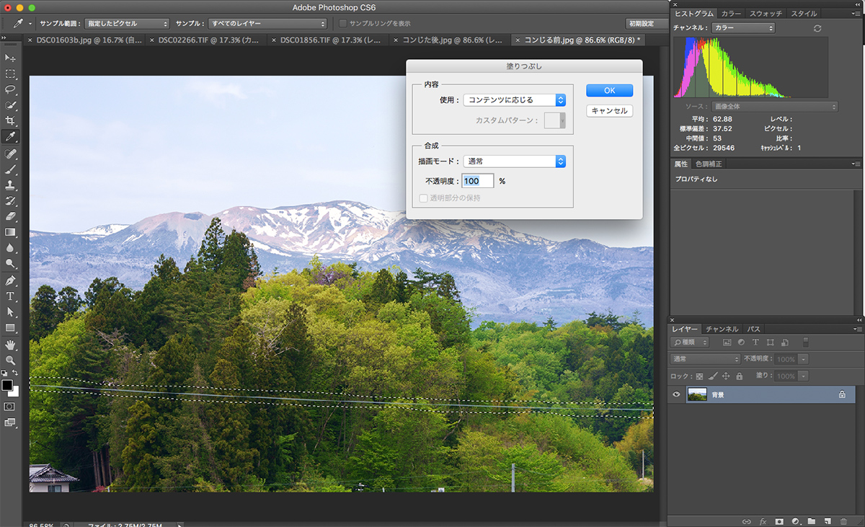Screen dimensions: 865x527
Task: Open the histogram チャンネル dropdown
Action: coord(743,28)
